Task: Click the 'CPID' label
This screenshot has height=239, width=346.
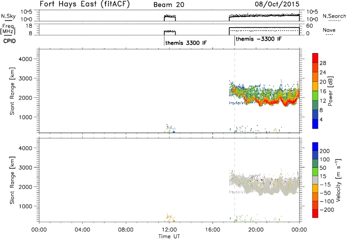Action: pyautogui.click(x=9, y=41)
